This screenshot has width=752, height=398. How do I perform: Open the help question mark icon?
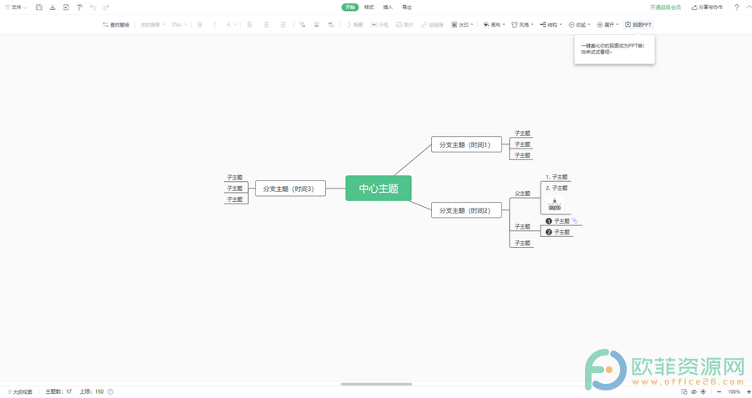(737, 8)
